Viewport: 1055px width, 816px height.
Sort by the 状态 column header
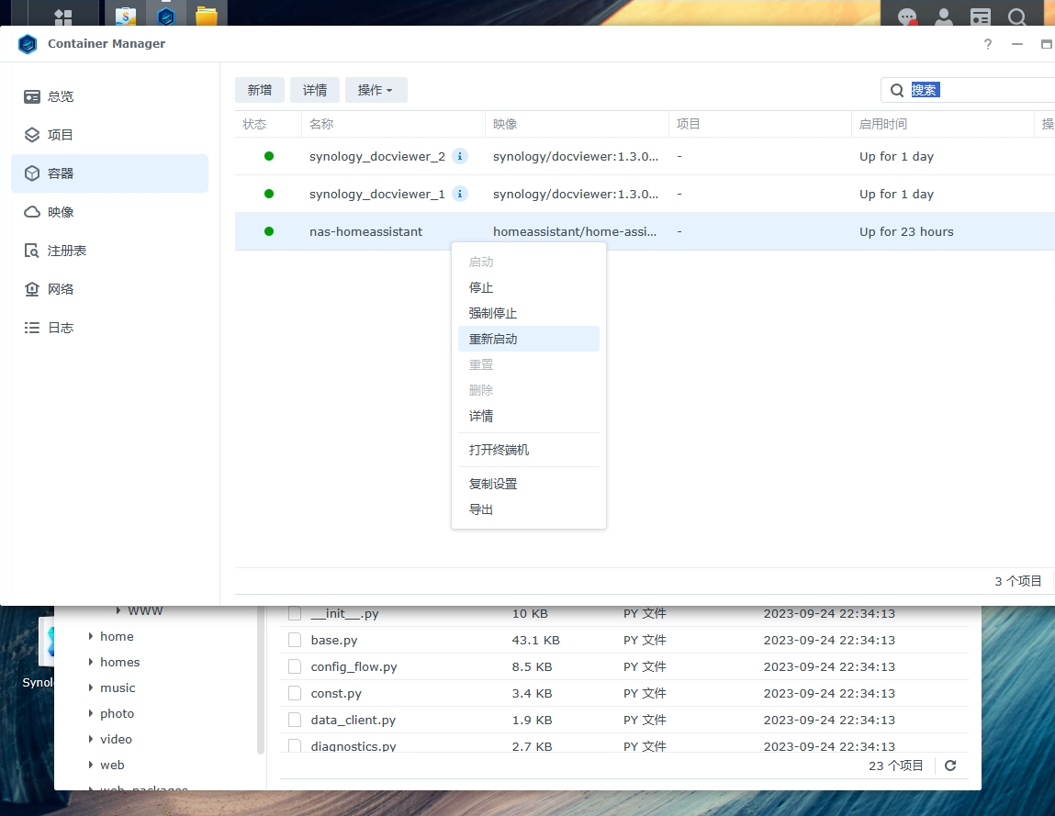[x=268, y=125]
